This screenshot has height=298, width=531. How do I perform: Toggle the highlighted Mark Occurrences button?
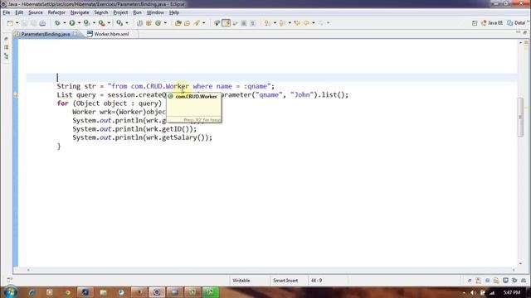tap(227, 23)
